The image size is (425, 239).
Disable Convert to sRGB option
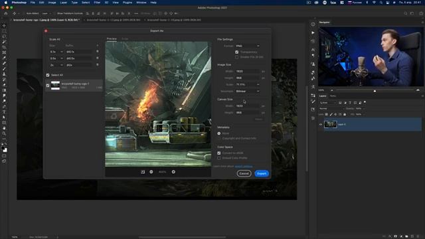(x=219, y=153)
